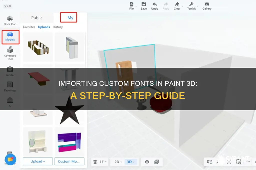Switch to the Public tab
The height and width of the screenshot is (170, 256).
[x=37, y=18]
